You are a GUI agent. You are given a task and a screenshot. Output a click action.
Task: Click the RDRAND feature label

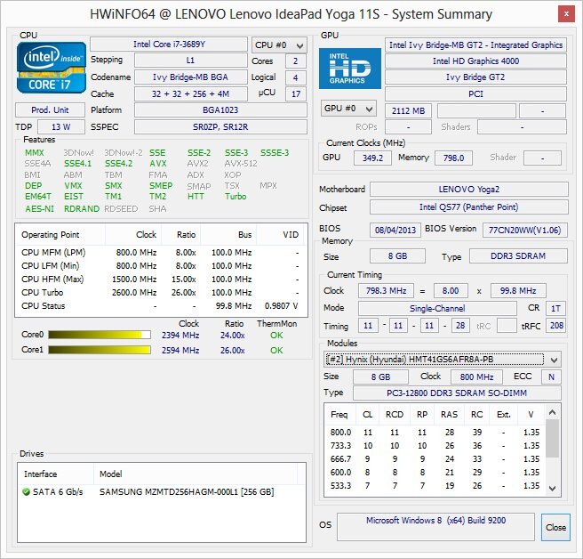[x=82, y=208]
